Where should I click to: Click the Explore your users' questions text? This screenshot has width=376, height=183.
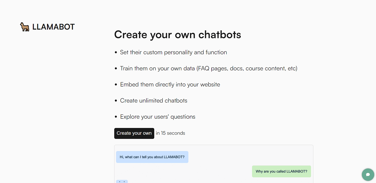coord(158,117)
